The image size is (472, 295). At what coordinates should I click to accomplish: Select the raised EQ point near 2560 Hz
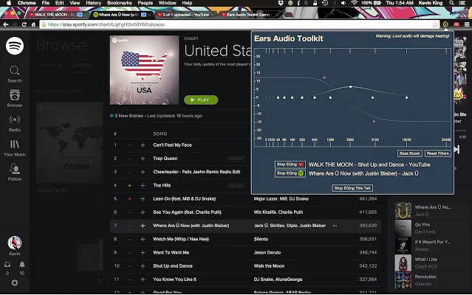[350, 86]
